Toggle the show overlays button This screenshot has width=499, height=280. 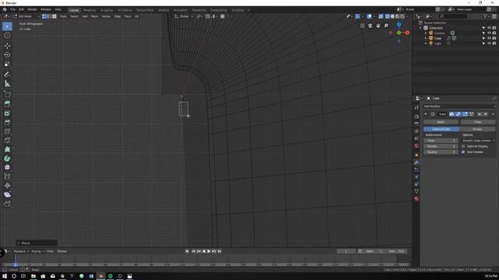coord(369,16)
